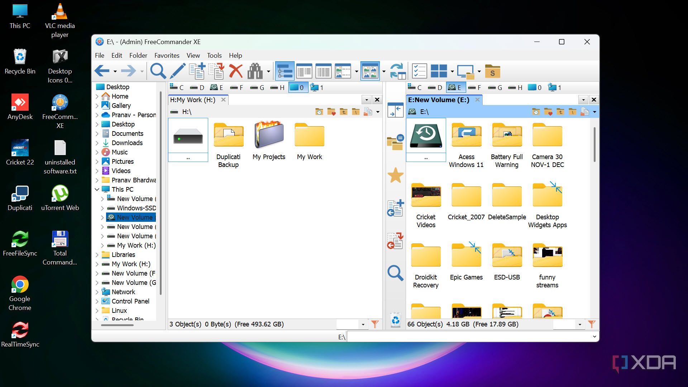The image size is (688, 387).
Task: Toggle the folder tree view button
Action: 285,71
